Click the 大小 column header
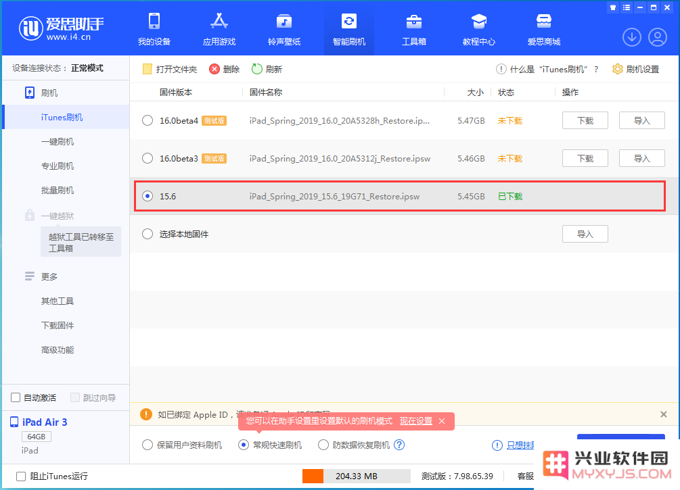 pos(475,93)
